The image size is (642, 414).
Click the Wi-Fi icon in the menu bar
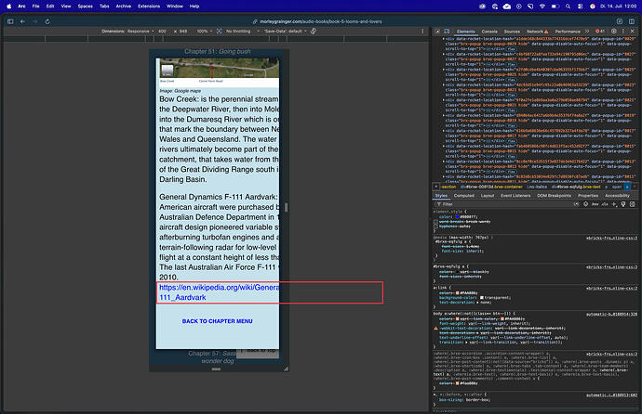[x=542, y=6]
